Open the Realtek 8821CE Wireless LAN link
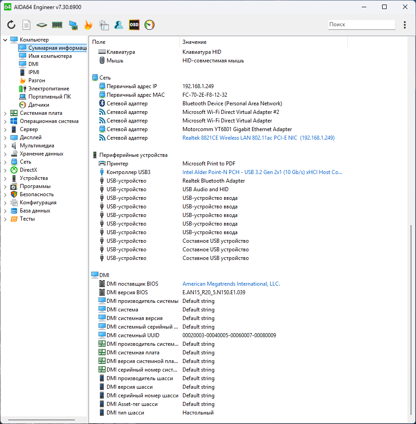The width and height of the screenshot is (416, 424). (258, 138)
